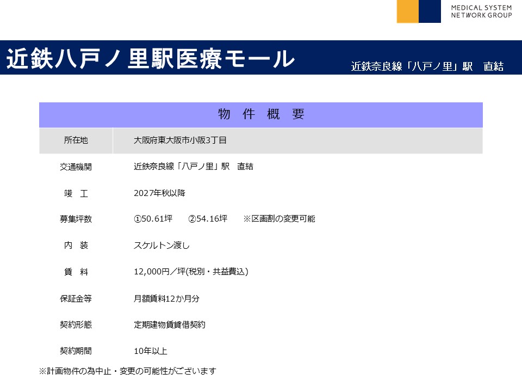Click the 契約形態 label

click(76, 324)
